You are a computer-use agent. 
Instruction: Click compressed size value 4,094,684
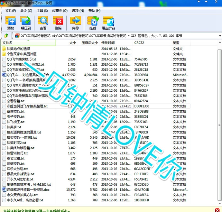tap(91, 75)
